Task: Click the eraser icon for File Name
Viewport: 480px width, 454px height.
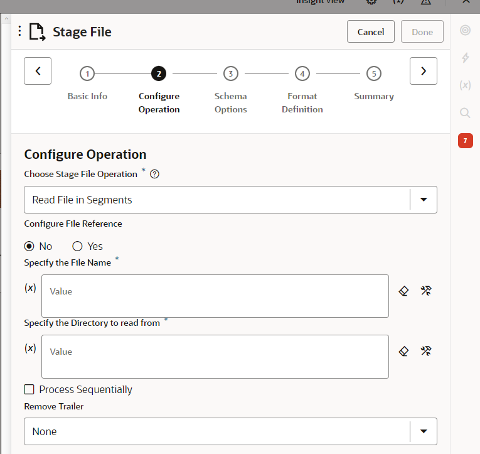Action: 404,291
